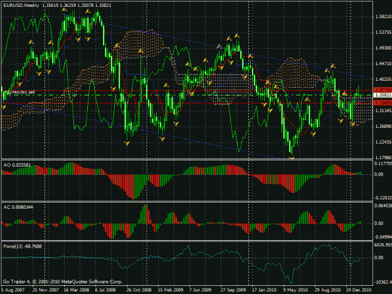
Task: Click the 1.22435 price axis label
Action: [x=383, y=142]
